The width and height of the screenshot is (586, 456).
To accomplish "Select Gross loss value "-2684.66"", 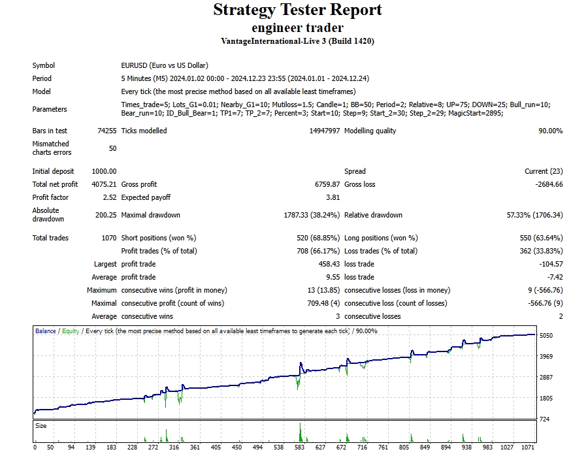I will 549,184.
